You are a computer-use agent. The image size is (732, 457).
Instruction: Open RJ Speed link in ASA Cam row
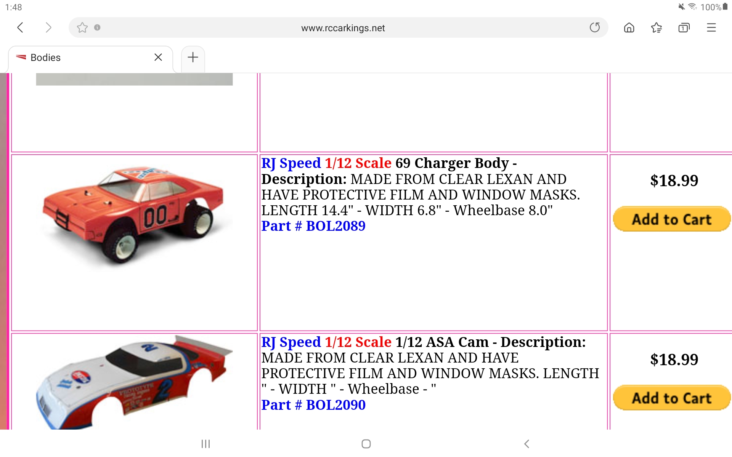291,342
